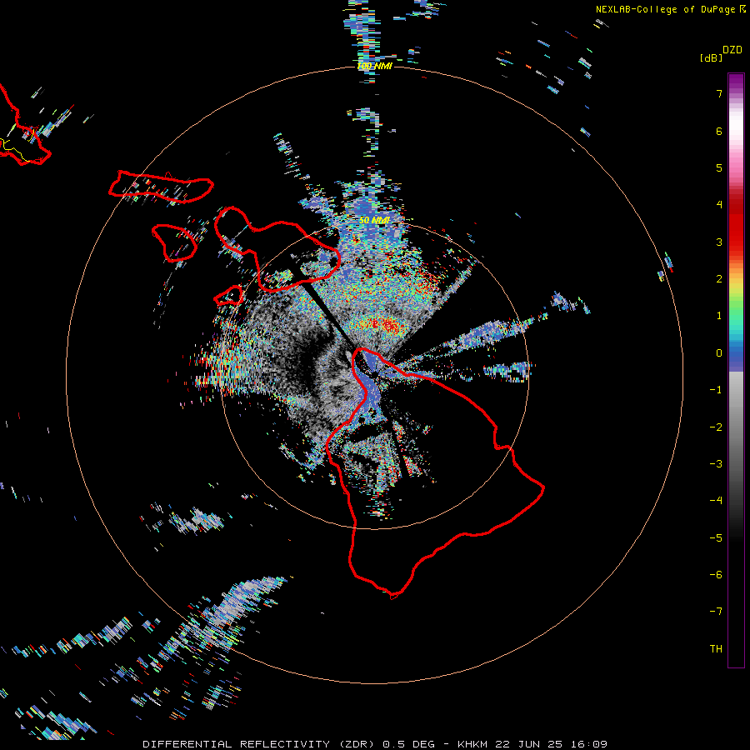Click the 16:09 timestamp

pos(590,744)
